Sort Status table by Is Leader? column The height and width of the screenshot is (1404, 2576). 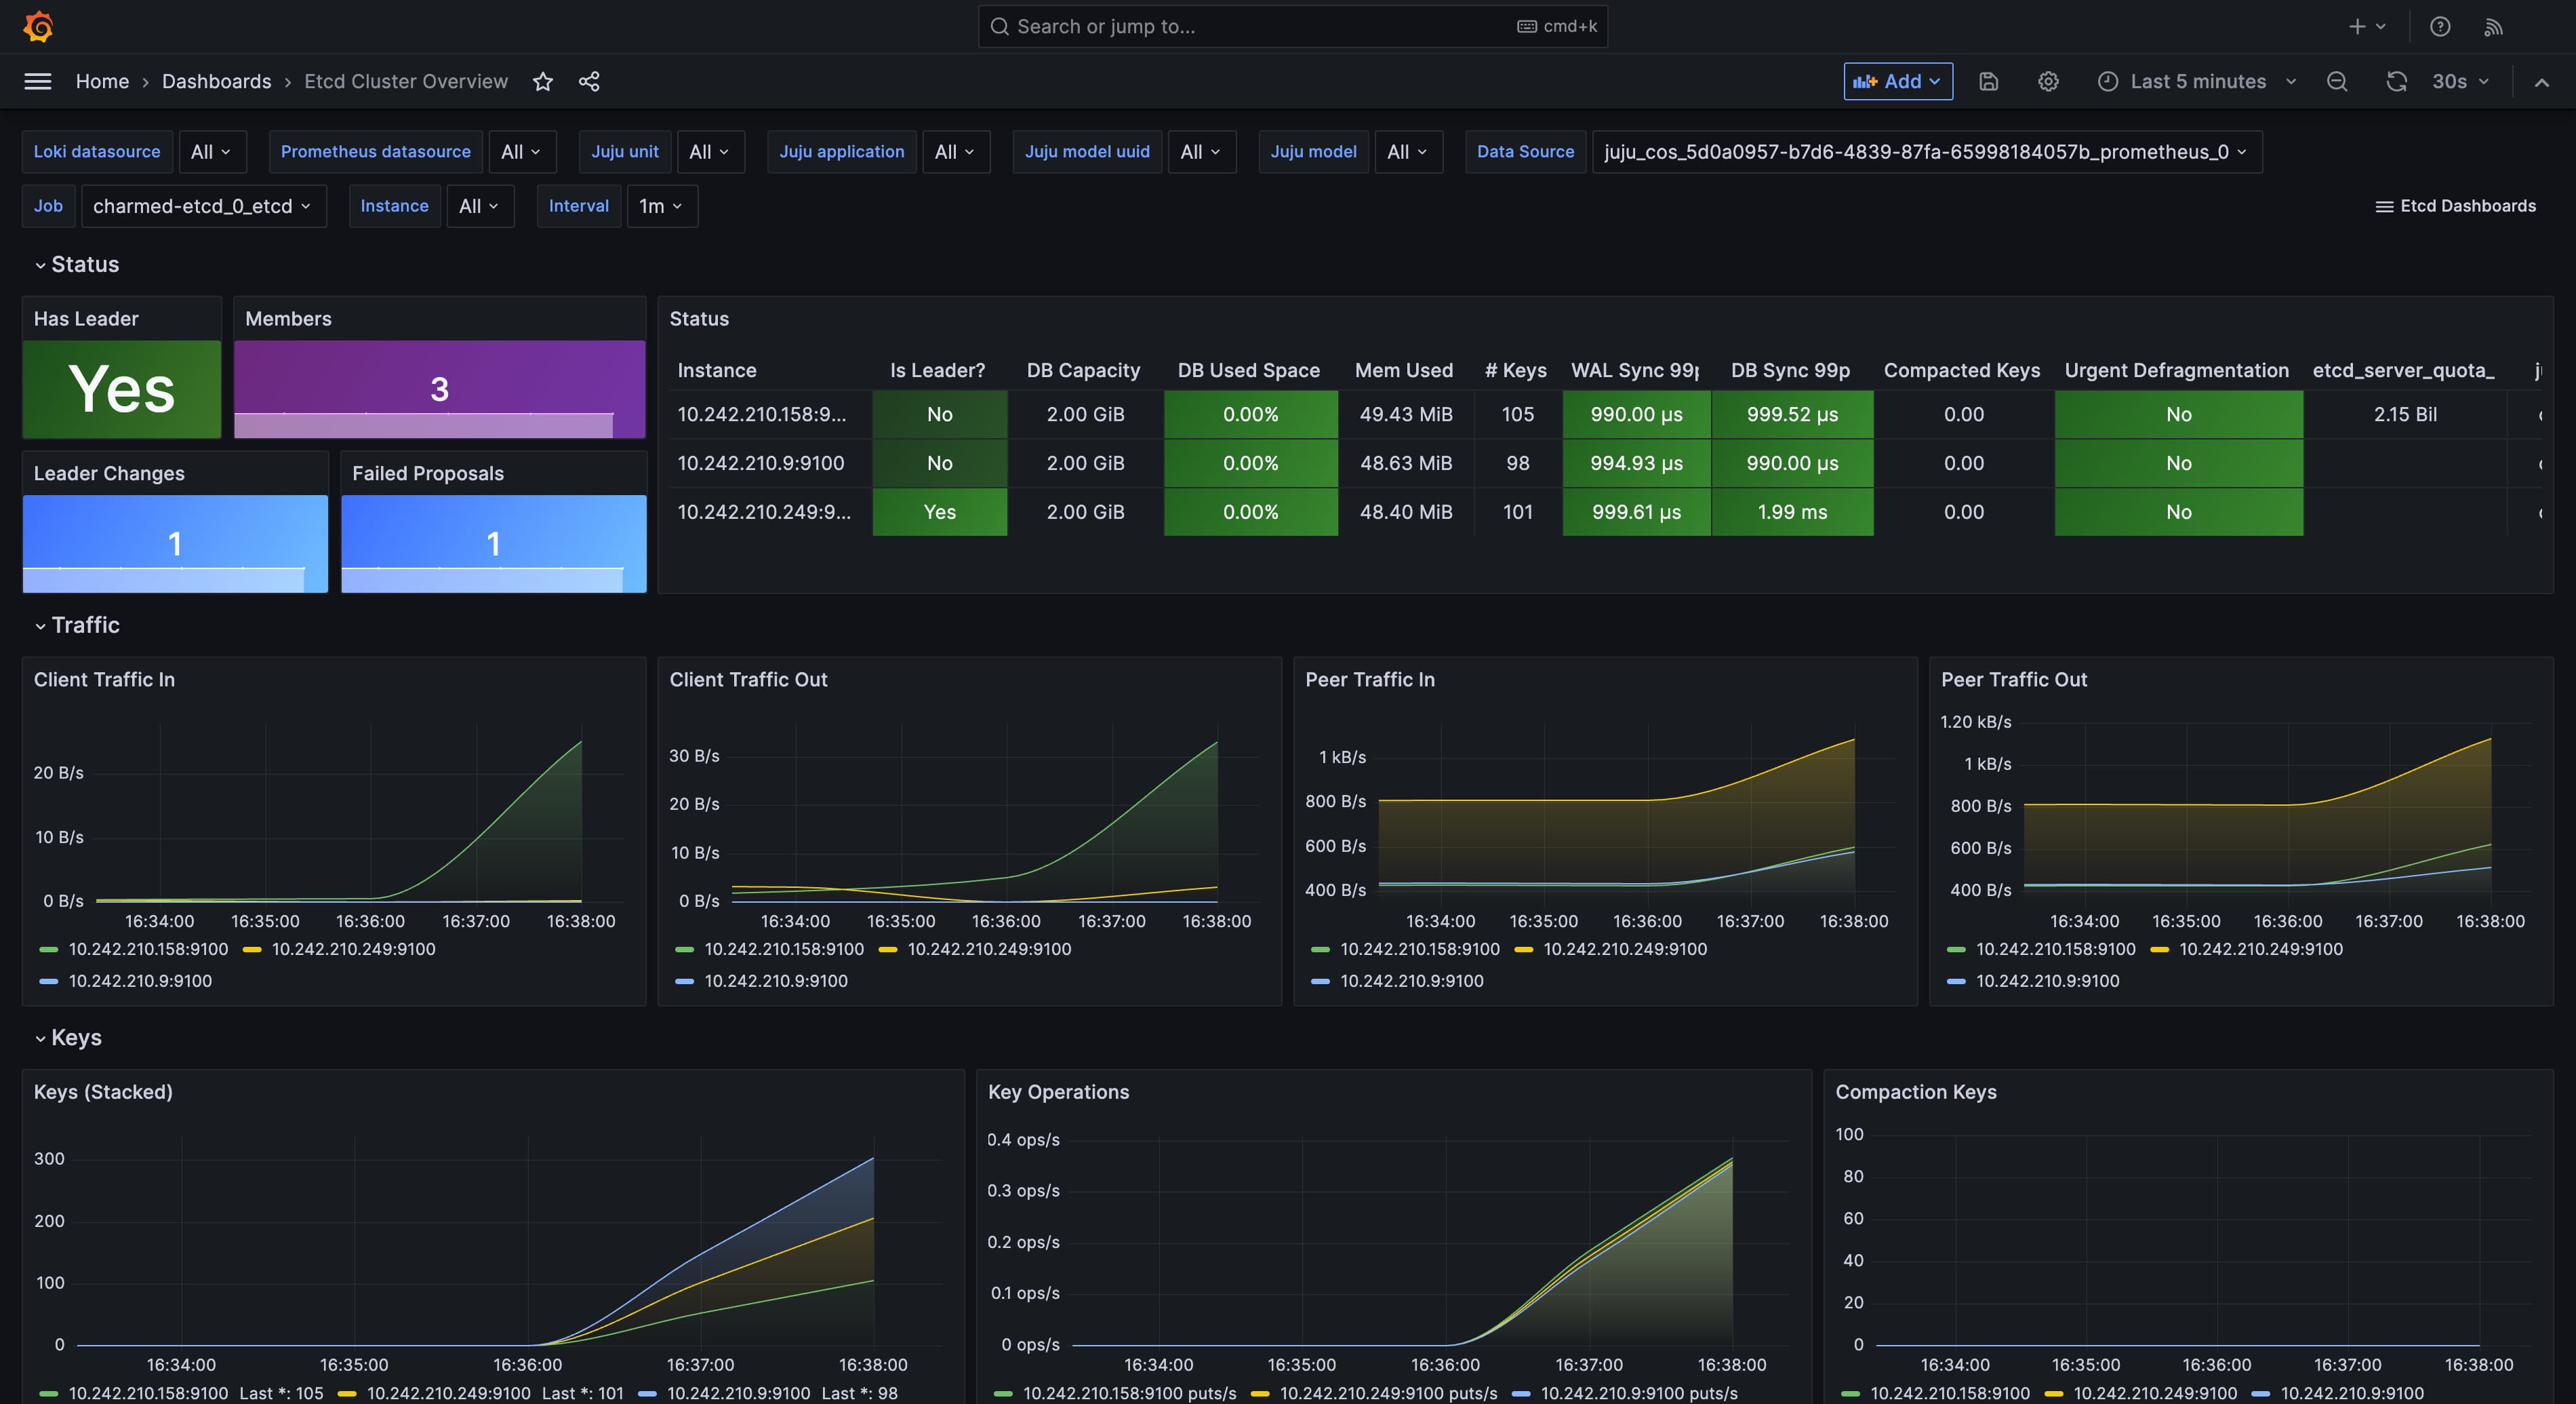(x=938, y=370)
